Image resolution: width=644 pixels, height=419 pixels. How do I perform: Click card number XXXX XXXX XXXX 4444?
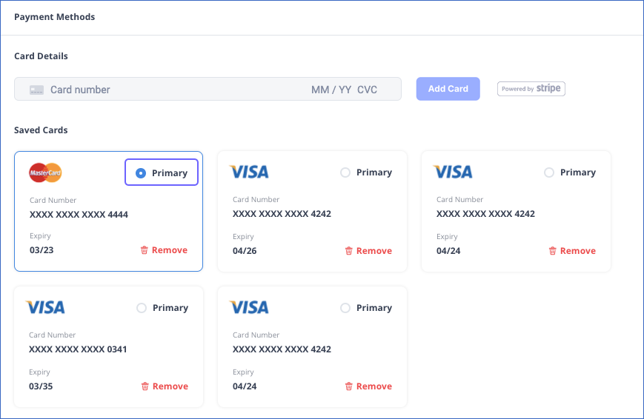(x=79, y=215)
